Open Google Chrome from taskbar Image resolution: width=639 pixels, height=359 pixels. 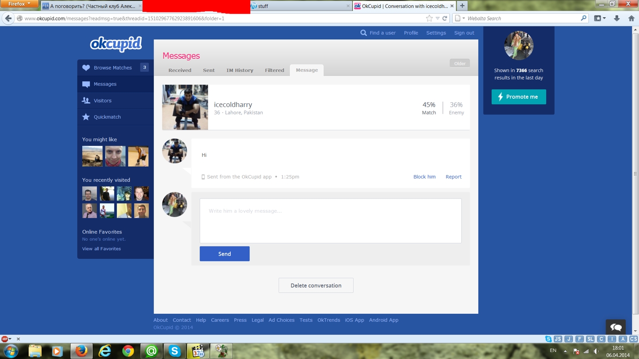(128, 351)
